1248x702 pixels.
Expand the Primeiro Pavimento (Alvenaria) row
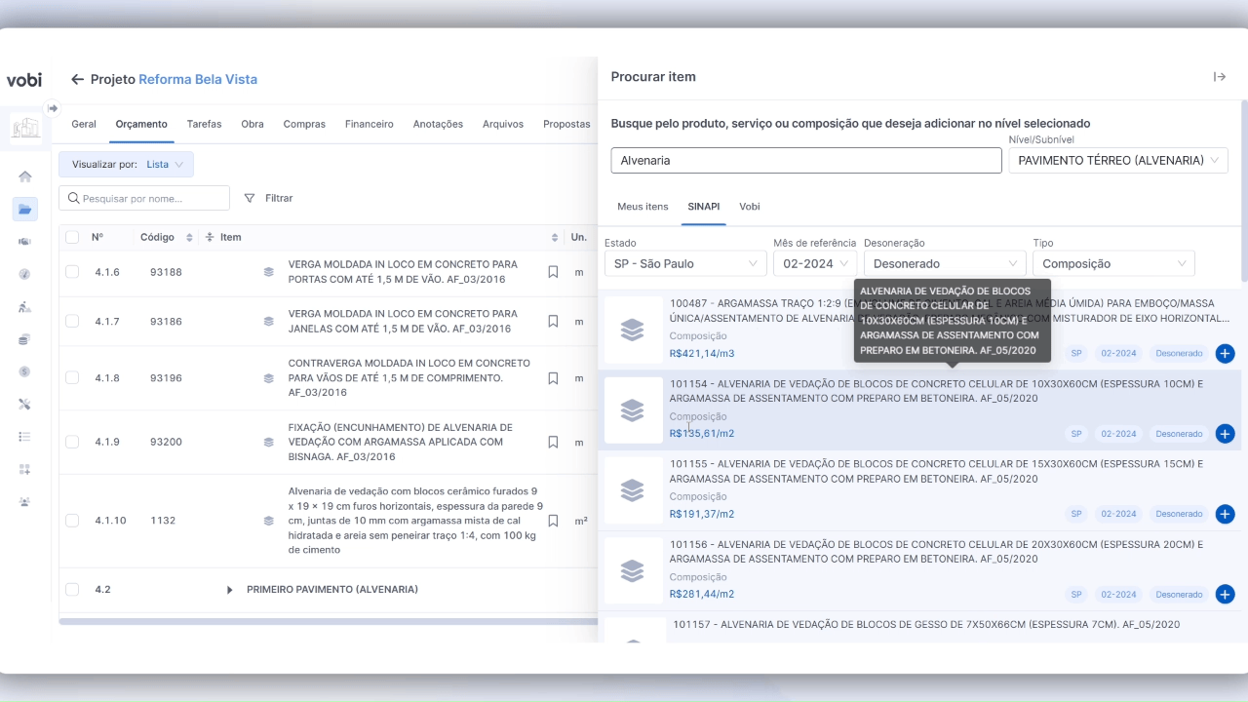tap(230, 590)
